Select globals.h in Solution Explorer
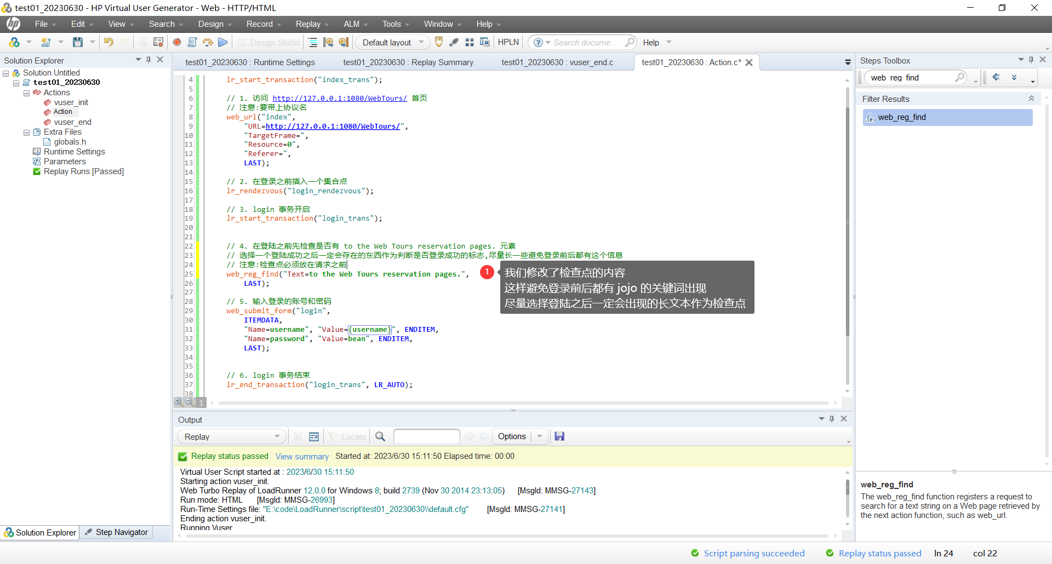Screen dimensions: 1052x564 (70, 142)
